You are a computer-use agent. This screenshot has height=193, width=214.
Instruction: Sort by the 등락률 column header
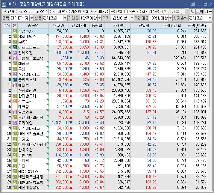coord(97,25)
